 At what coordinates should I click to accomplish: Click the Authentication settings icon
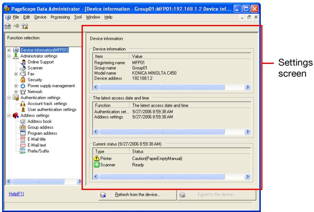[x=16, y=98]
